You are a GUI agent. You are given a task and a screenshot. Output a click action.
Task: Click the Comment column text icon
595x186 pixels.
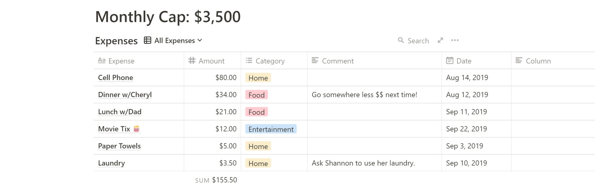click(x=315, y=61)
